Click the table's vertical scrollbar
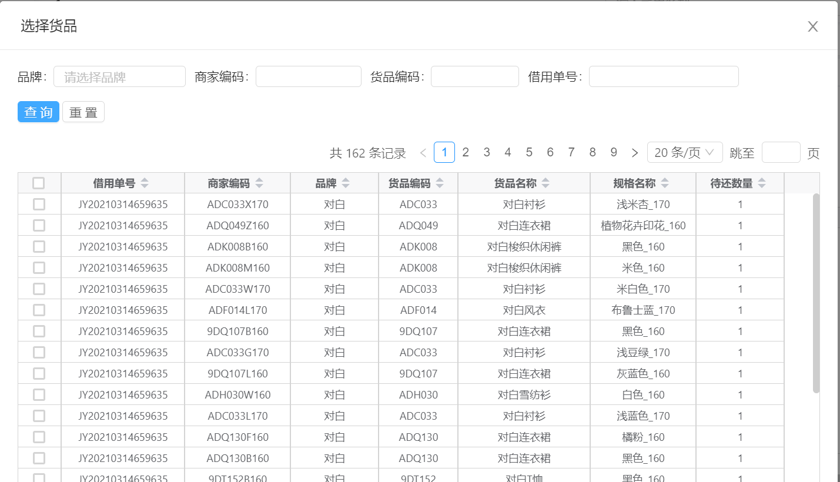The height and width of the screenshot is (482, 840). click(x=816, y=294)
